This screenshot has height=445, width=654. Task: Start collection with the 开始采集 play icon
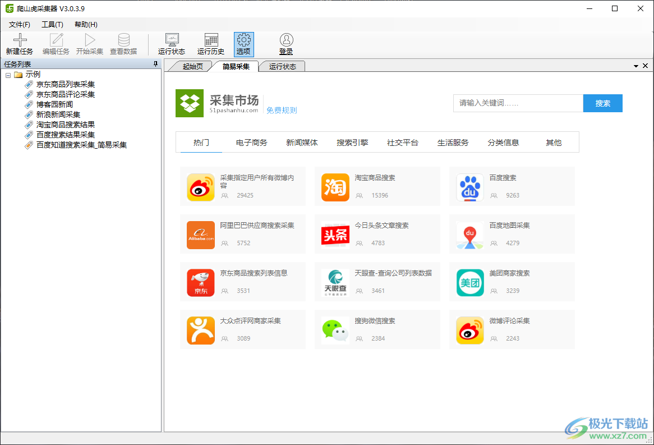pos(90,40)
